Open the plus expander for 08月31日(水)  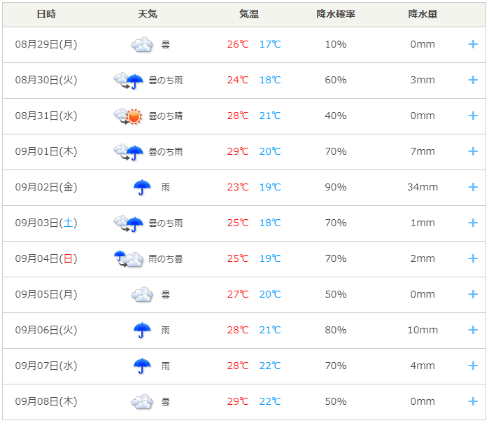(473, 116)
